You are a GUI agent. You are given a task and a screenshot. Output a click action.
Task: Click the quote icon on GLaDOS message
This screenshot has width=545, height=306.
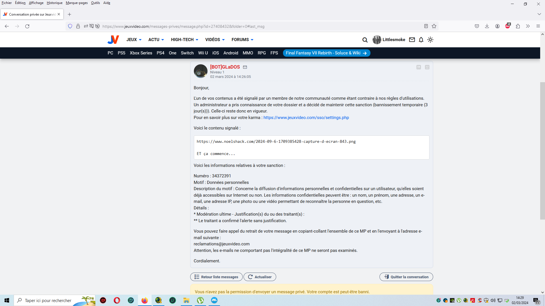pyautogui.click(x=418, y=67)
